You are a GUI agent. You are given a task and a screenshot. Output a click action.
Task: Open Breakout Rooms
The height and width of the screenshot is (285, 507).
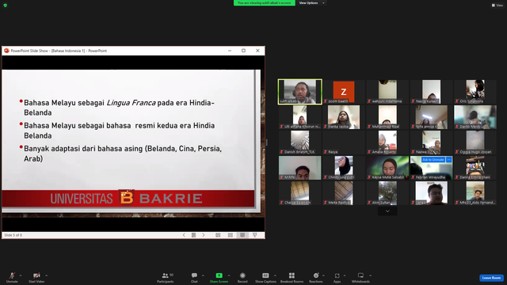tap(292, 277)
